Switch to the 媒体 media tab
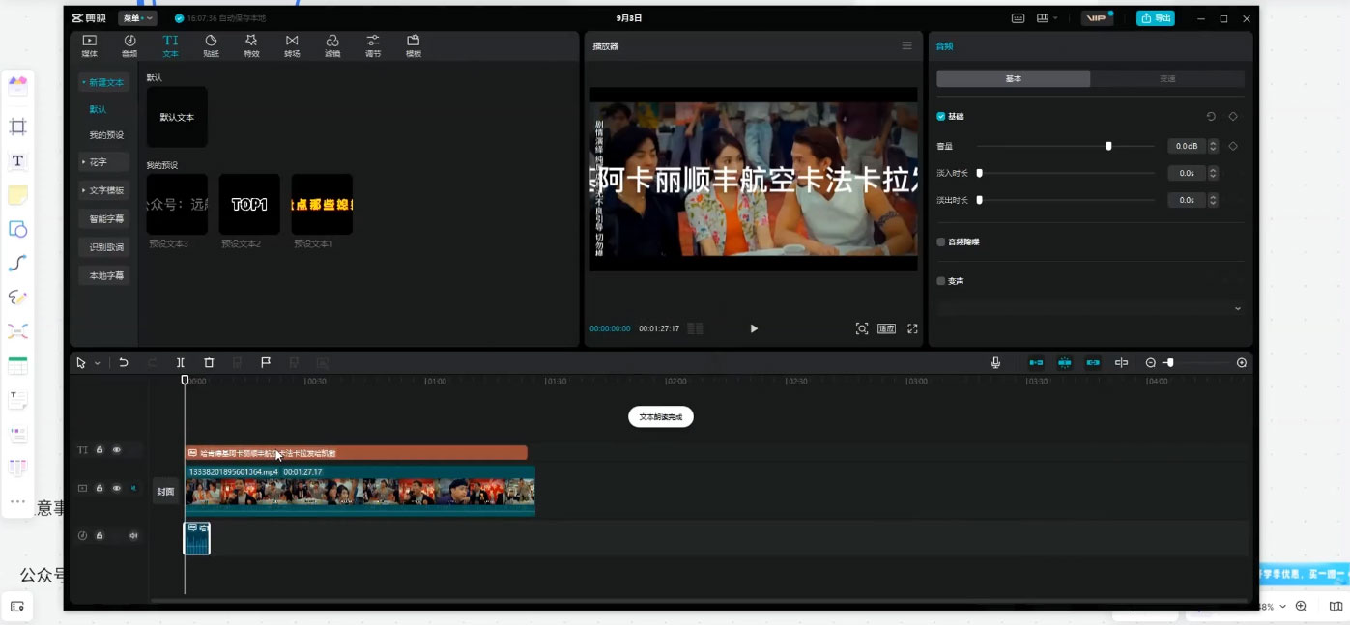 89,45
